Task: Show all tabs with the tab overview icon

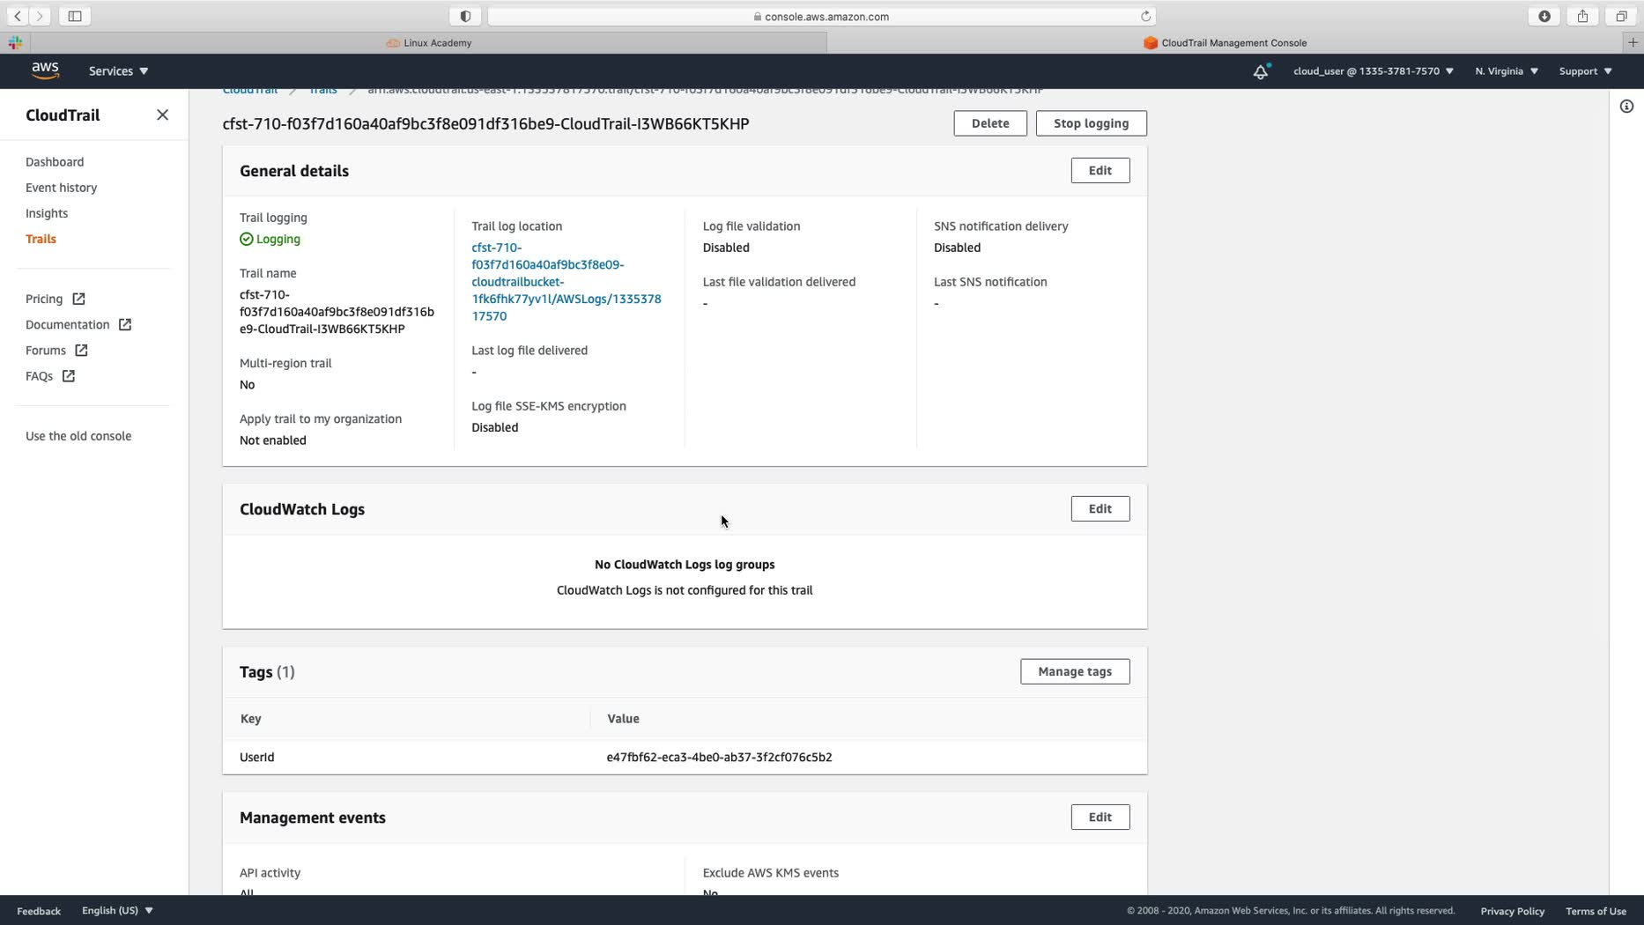Action: [x=1621, y=16]
